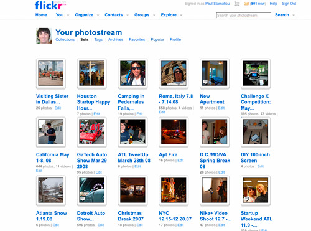Expand the Contacts menu arrow

pyautogui.click(x=128, y=15)
